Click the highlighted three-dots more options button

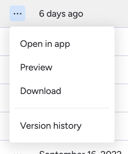click(17, 13)
